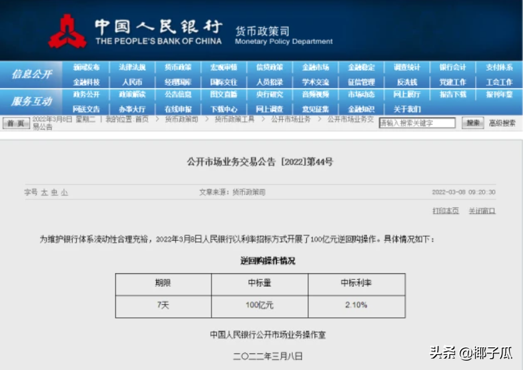Open the 央行研究 navigation link

(270, 95)
